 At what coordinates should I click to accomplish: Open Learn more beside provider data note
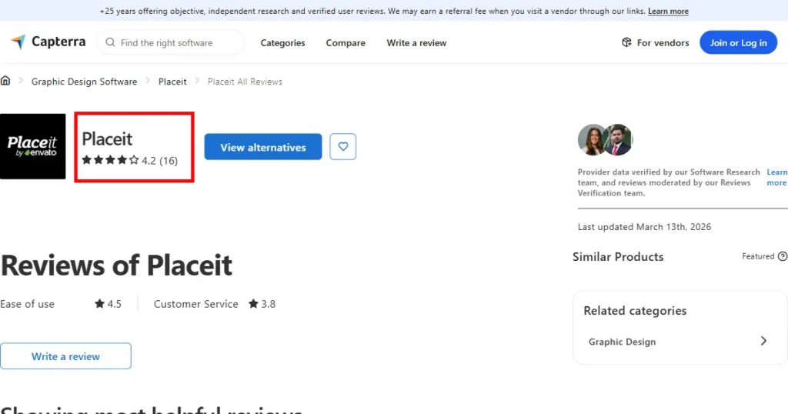776,177
